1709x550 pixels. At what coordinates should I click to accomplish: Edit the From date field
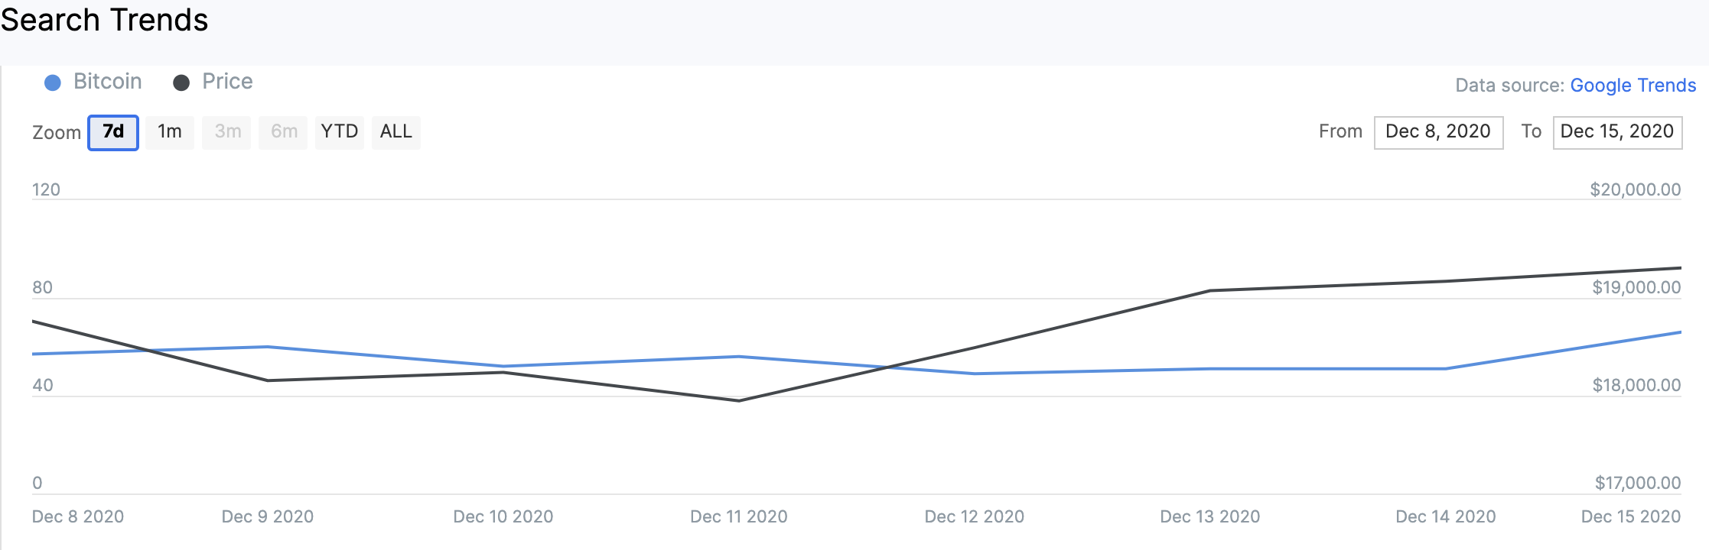point(1438,132)
